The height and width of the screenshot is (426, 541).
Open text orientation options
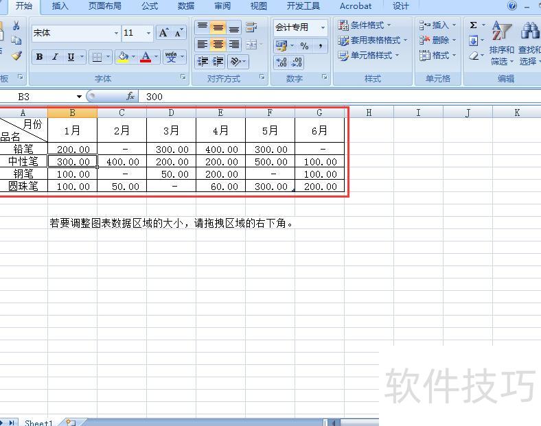238,62
